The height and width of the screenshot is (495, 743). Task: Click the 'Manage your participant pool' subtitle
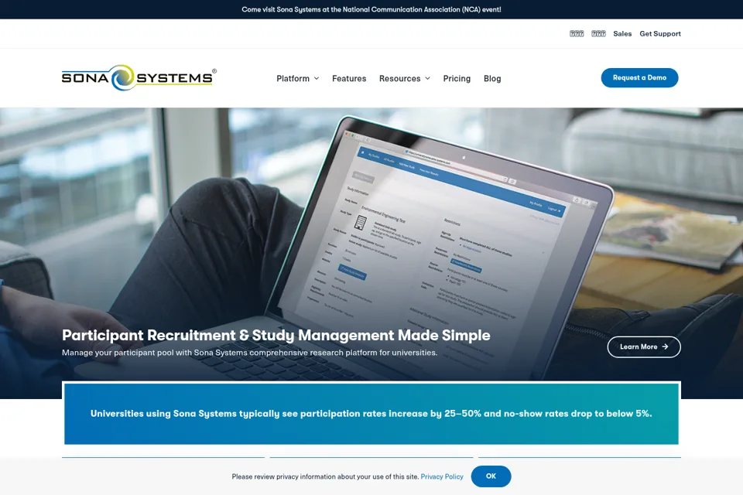tap(250, 353)
